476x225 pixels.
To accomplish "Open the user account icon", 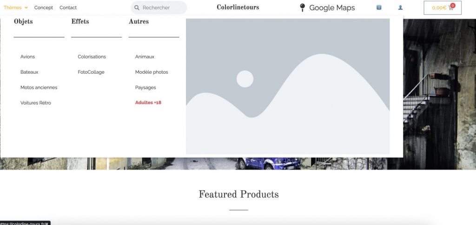I will 401,7.
